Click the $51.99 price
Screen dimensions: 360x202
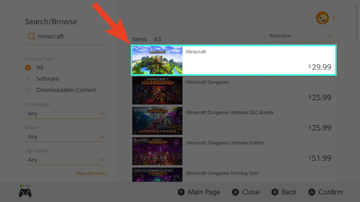(x=320, y=158)
